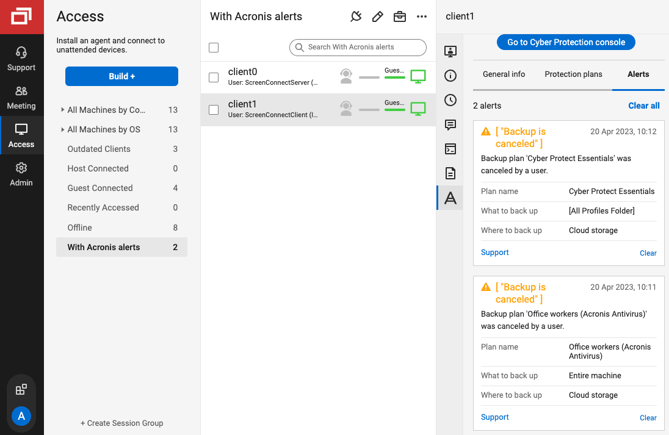This screenshot has width=669, height=435.
Task: Click the Clear all link for alerts
Action: [x=643, y=106]
